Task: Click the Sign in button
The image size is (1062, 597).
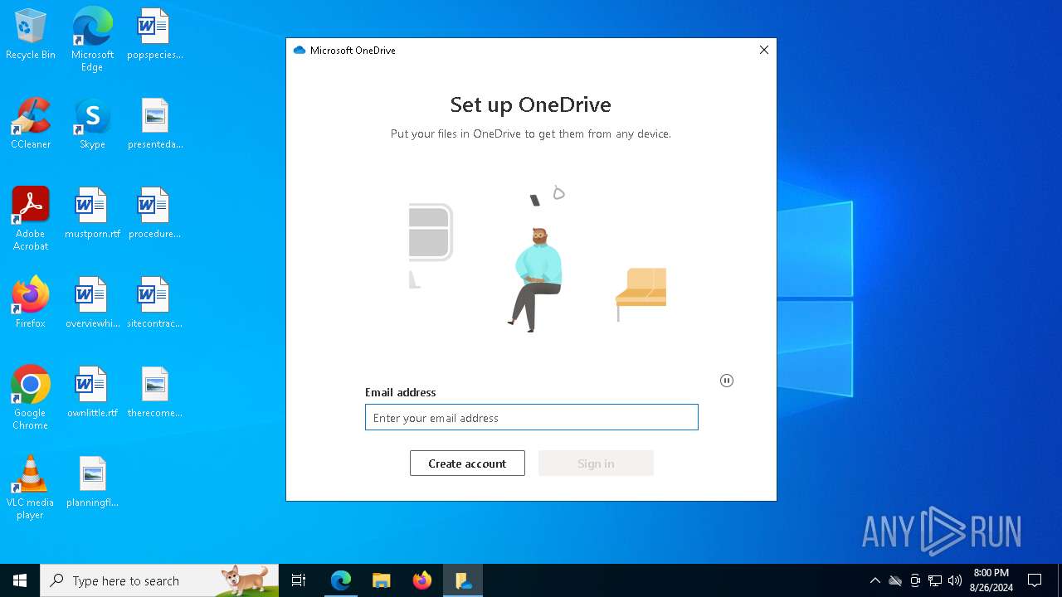Action: tap(596, 464)
